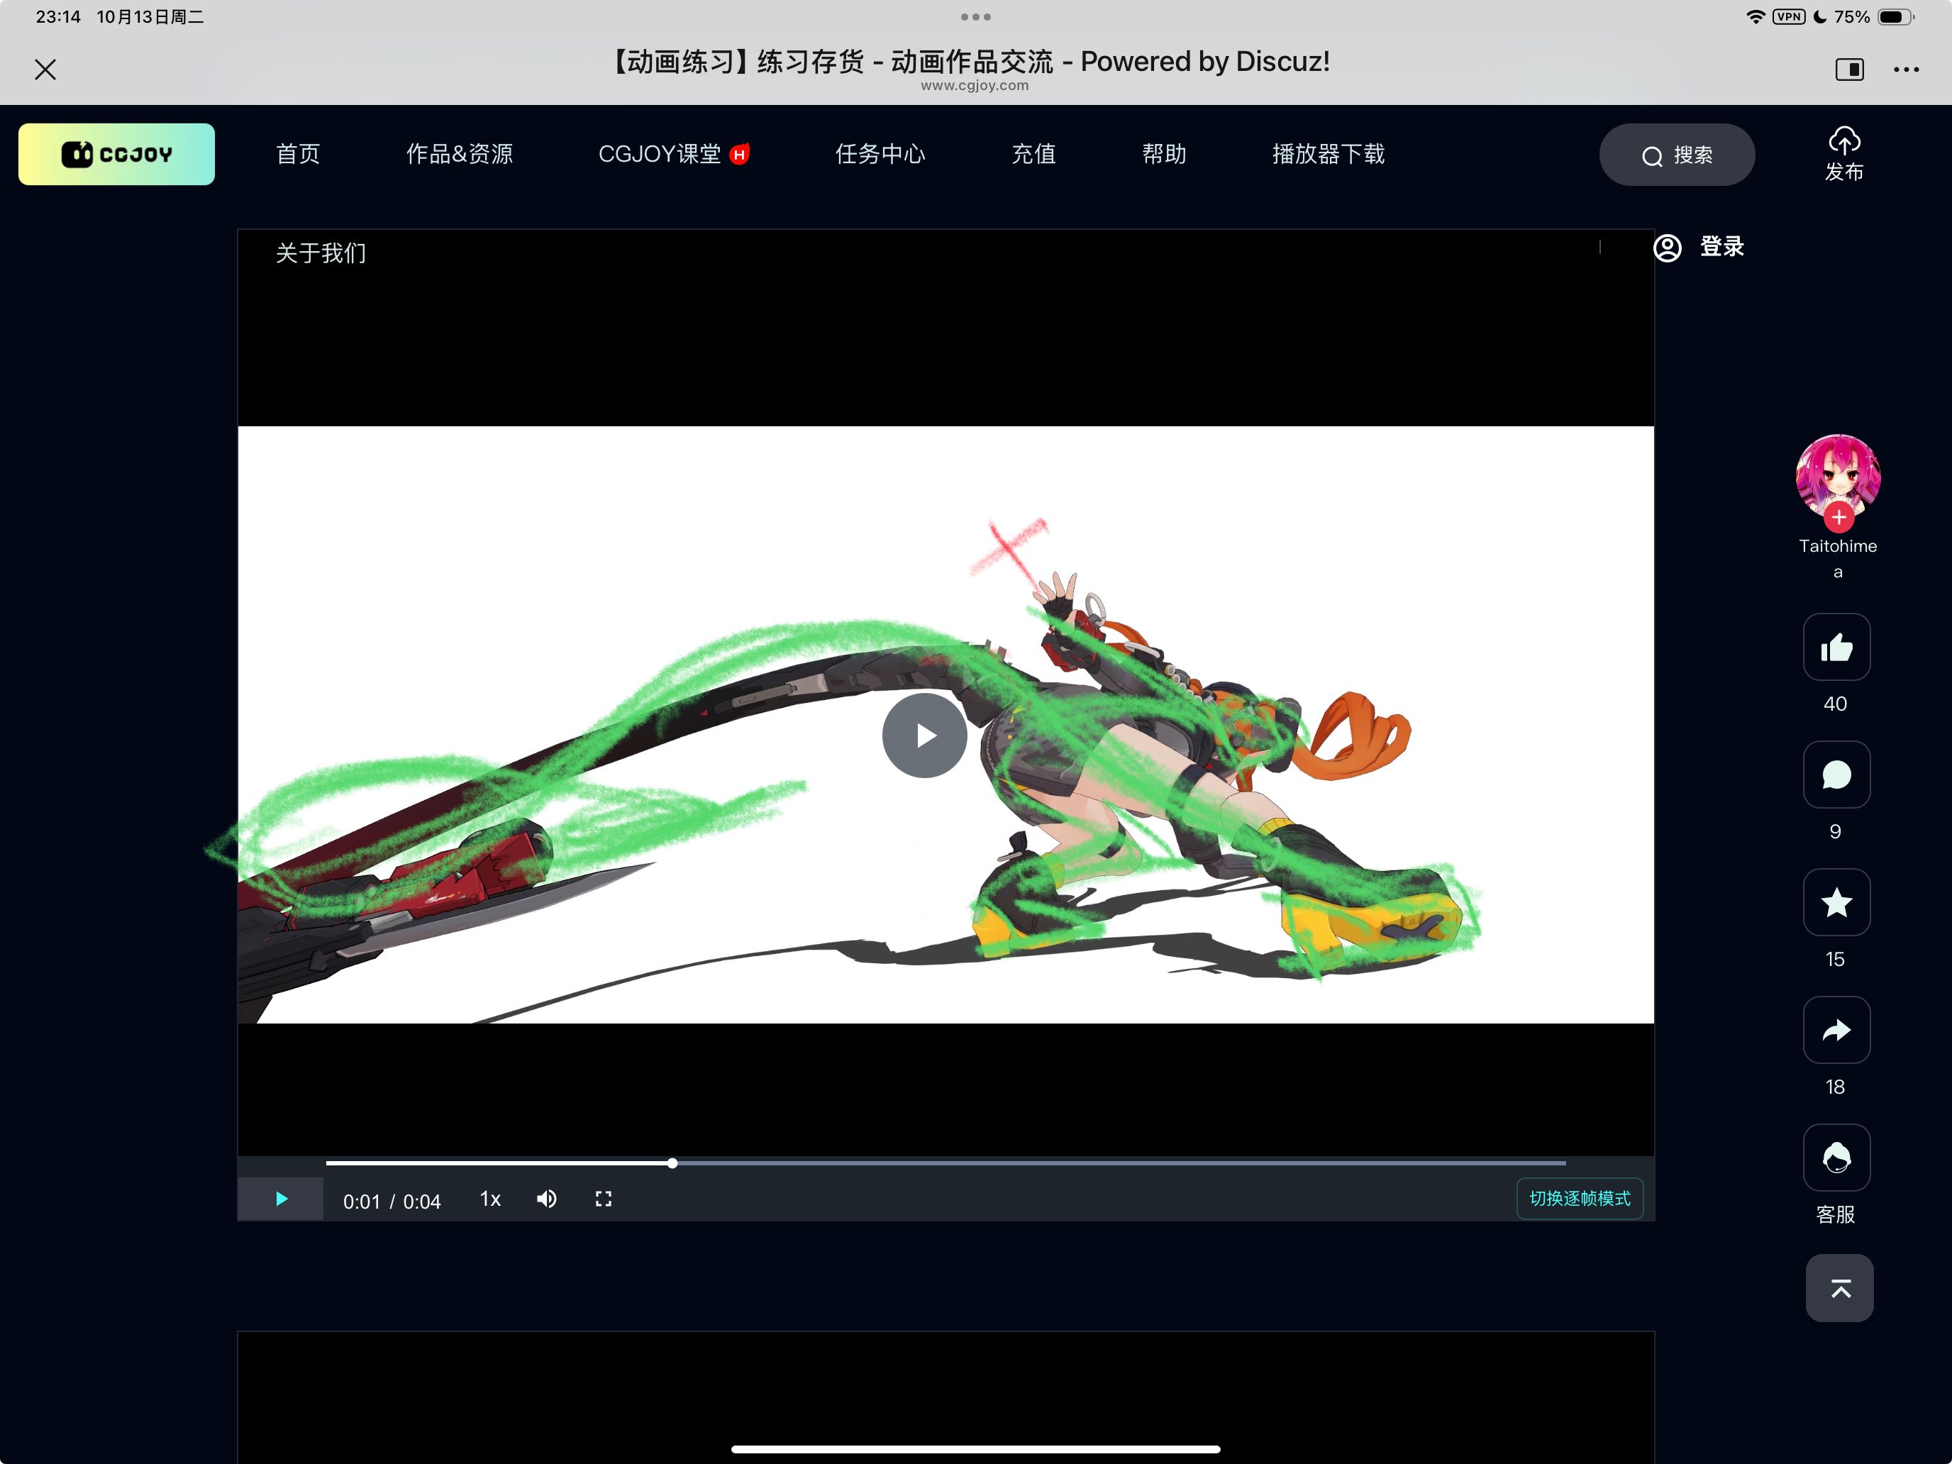The image size is (1952, 1464).
Task: Click the 发布 upload cloud icon
Action: pyautogui.click(x=1844, y=140)
